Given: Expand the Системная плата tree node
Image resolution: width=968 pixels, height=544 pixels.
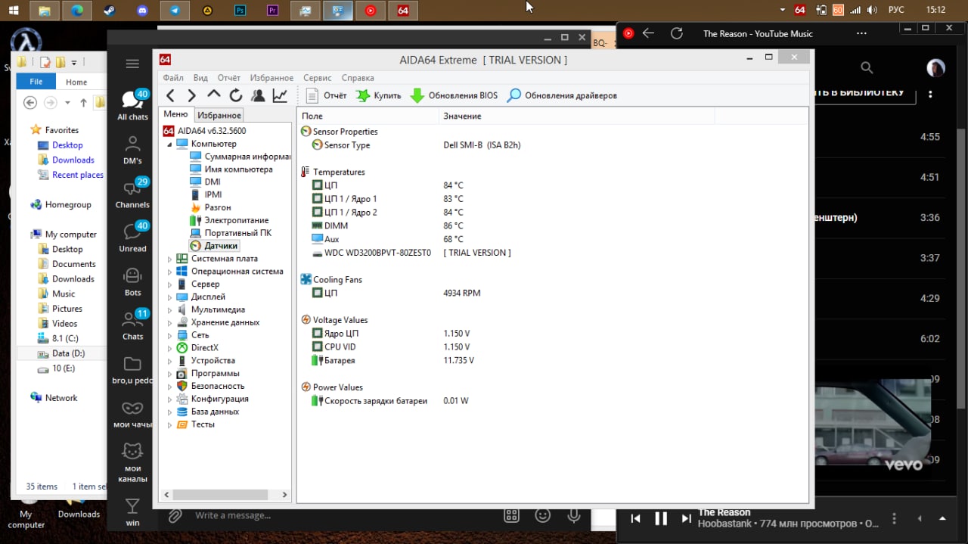Looking at the screenshot, I should click(169, 259).
